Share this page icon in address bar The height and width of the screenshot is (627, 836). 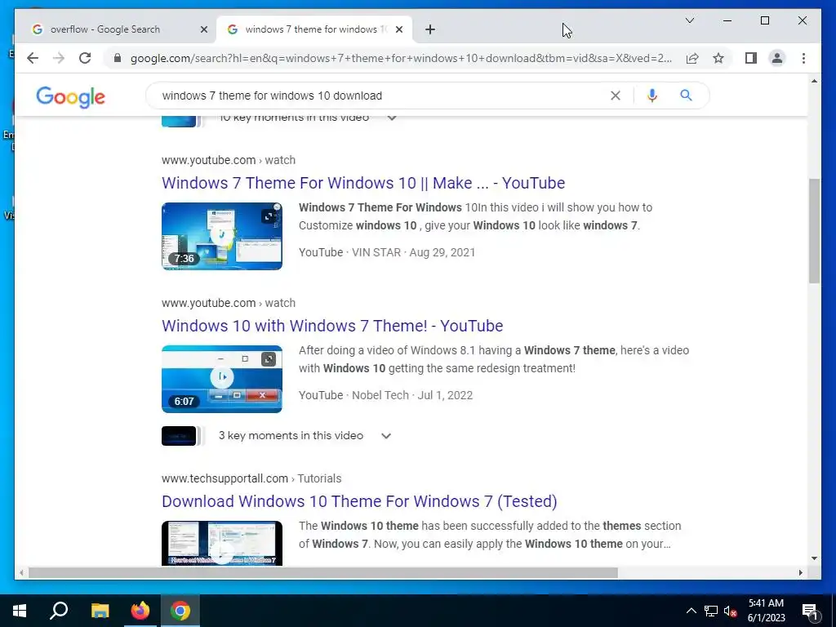click(692, 58)
